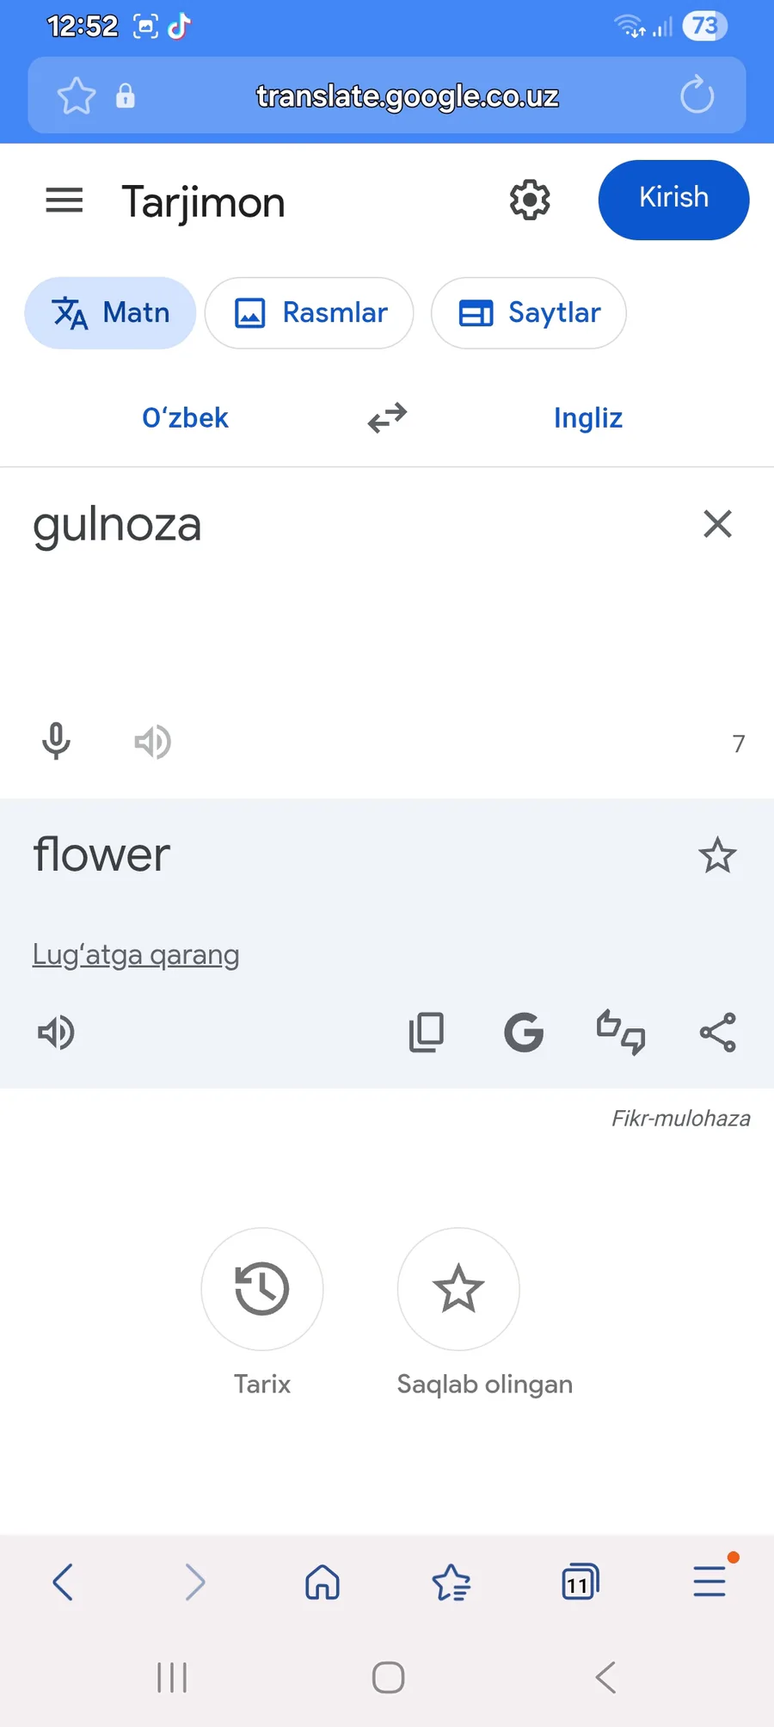Clear the source text gulnoza
Screen dimensions: 774x1727
coord(717,524)
